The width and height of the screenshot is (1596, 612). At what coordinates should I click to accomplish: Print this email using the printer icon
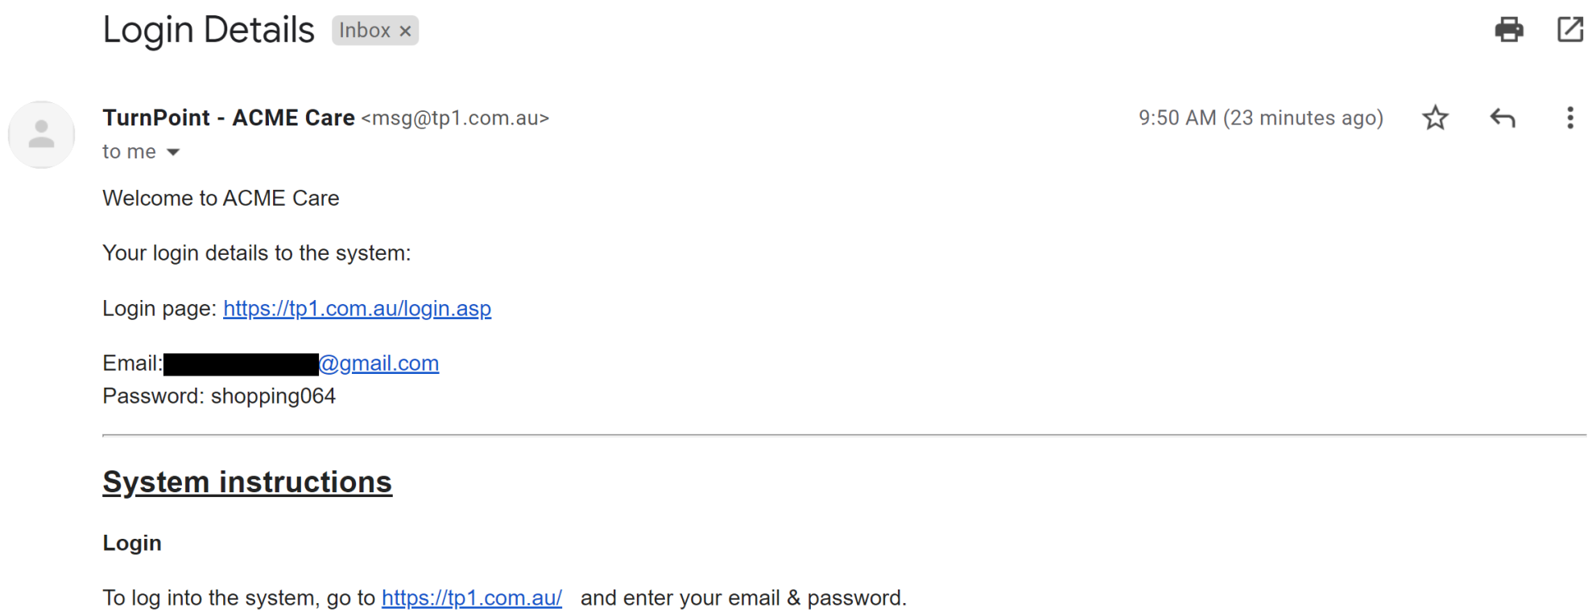[x=1508, y=30]
